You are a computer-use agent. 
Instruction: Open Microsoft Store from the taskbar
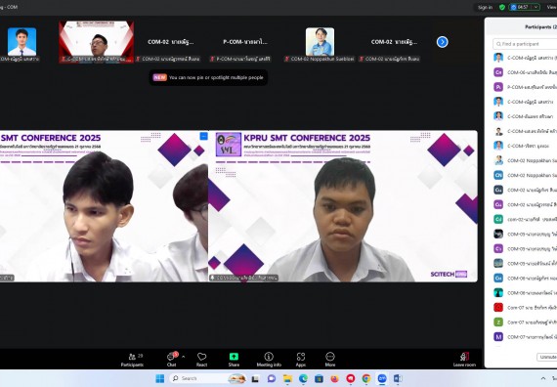(x=319, y=379)
